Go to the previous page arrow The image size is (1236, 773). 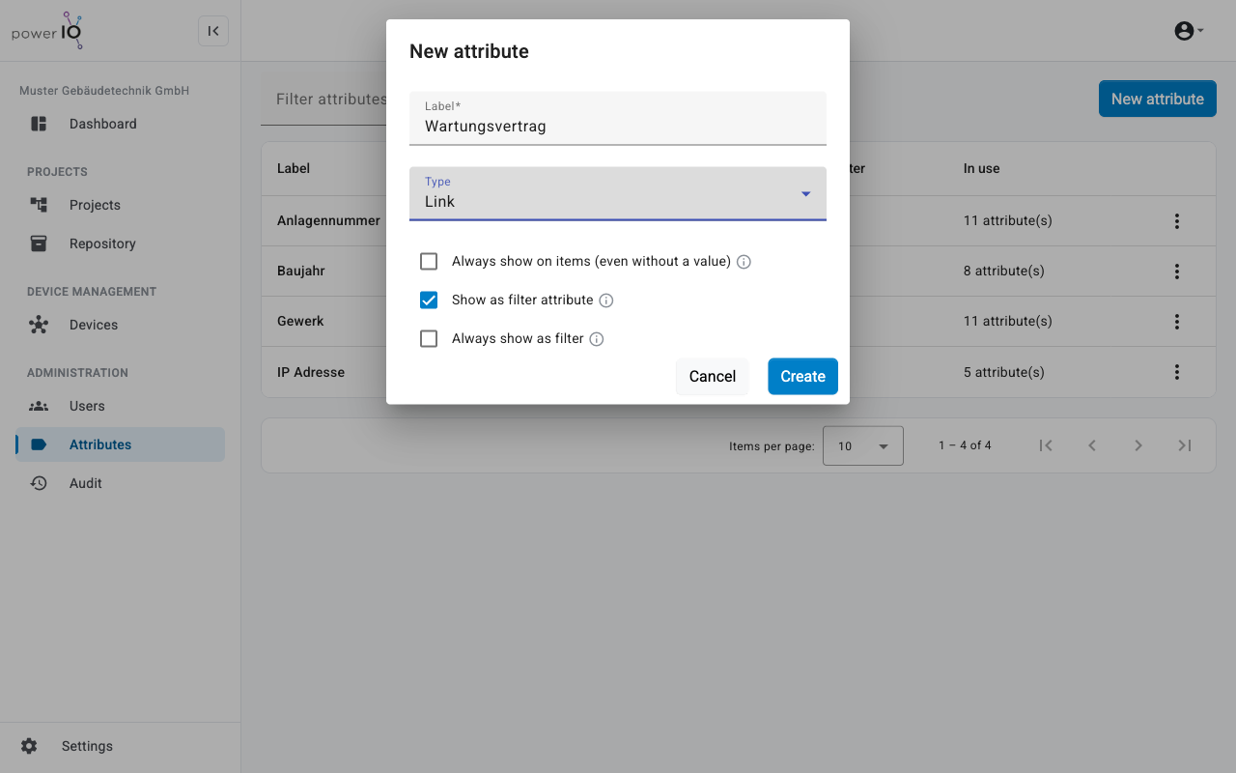[x=1092, y=445]
